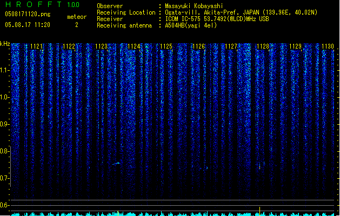Click the 0.6 kHz axis label

pyautogui.click(x=4, y=205)
